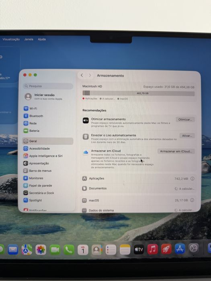The image size is (211, 281).
Task: Open Contacts from the Dock
Action: [97, 249]
